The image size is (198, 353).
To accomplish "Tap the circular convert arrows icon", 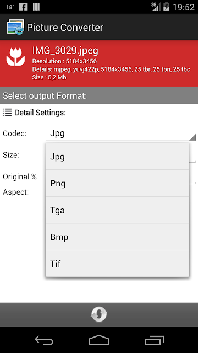I will click(x=99, y=314).
